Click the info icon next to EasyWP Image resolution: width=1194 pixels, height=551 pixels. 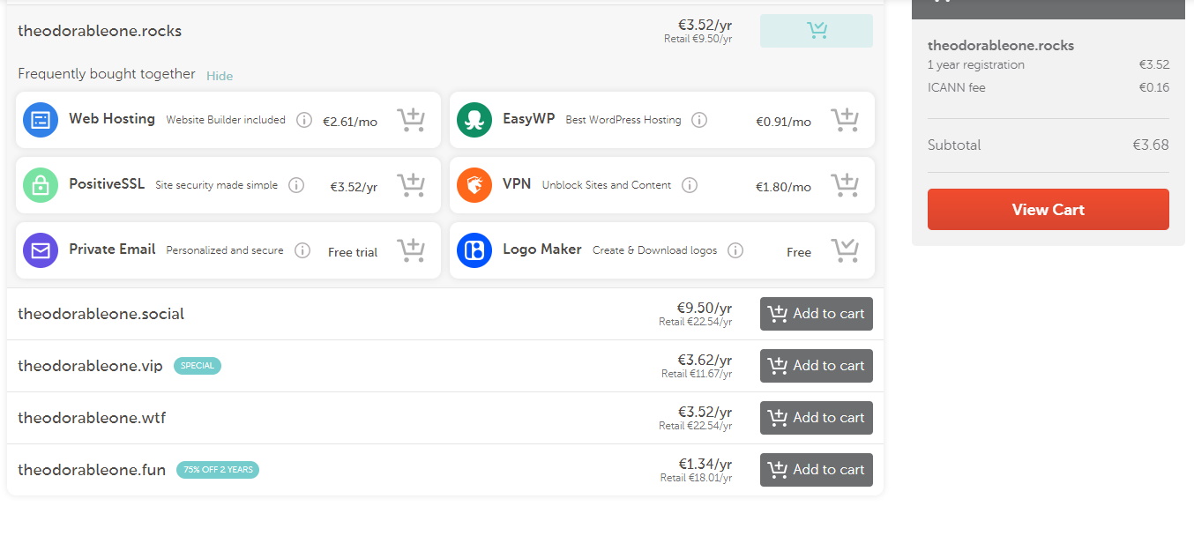(699, 120)
